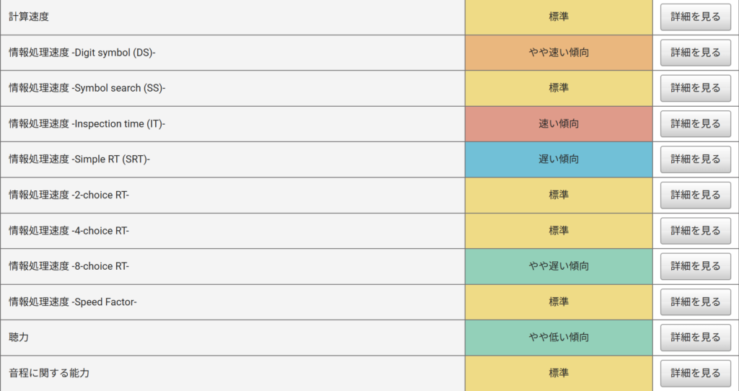Click the green やや遅い傾向 result cell
The height and width of the screenshot is (391, 739).
(x=559, y=266)
